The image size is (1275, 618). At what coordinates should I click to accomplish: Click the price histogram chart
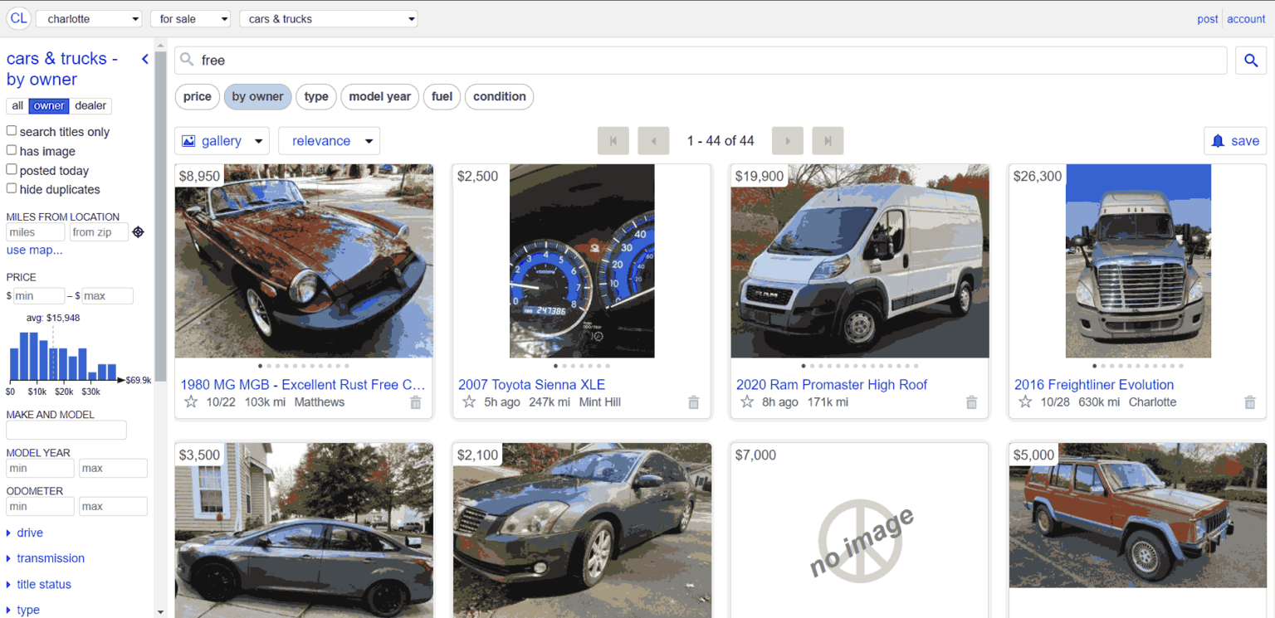click(64, 357)
